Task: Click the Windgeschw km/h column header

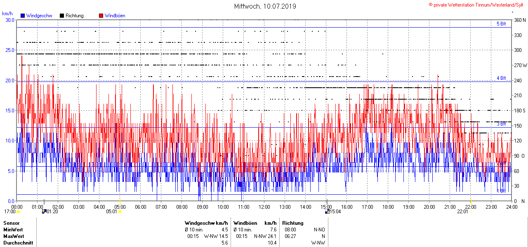Action: tap(207, 223)
